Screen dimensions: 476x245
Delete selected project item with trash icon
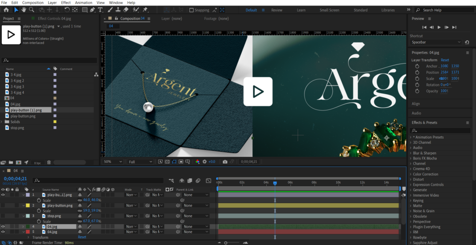coord(49,162)
